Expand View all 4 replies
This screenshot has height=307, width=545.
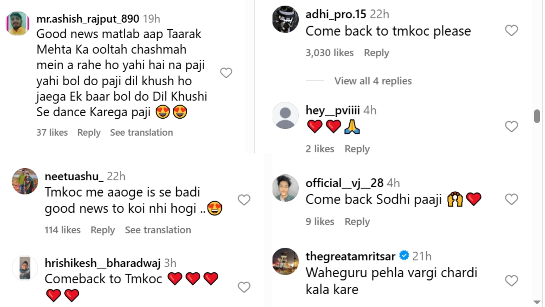[373, 81]
